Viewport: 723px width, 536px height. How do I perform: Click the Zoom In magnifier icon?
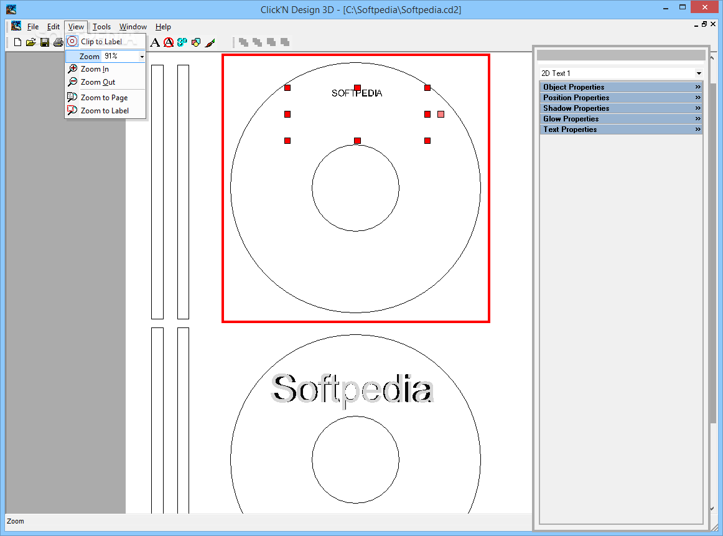click(x=72, y=68)
